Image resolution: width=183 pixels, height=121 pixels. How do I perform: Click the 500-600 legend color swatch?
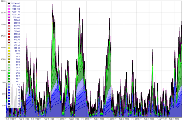tap(9, 26)
